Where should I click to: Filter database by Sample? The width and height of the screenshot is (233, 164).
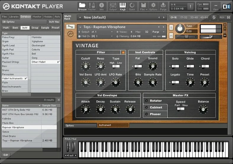click(45, 28)
